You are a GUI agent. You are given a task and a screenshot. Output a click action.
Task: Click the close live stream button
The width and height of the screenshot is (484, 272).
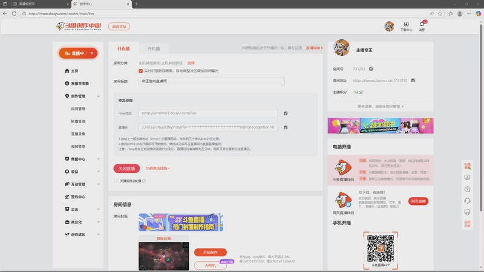[126, 169]
